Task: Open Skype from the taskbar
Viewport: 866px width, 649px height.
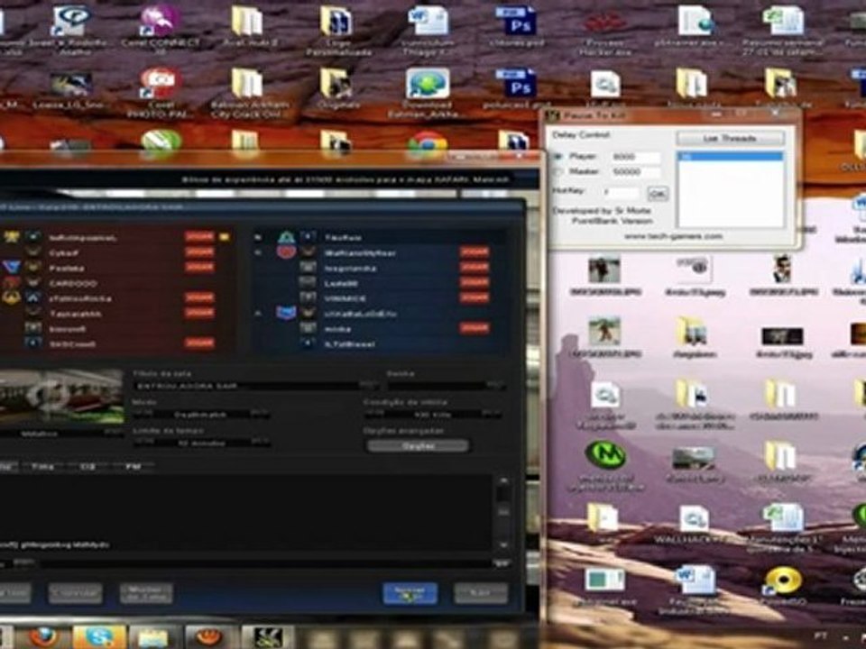Action: click(x=98, y=638)
